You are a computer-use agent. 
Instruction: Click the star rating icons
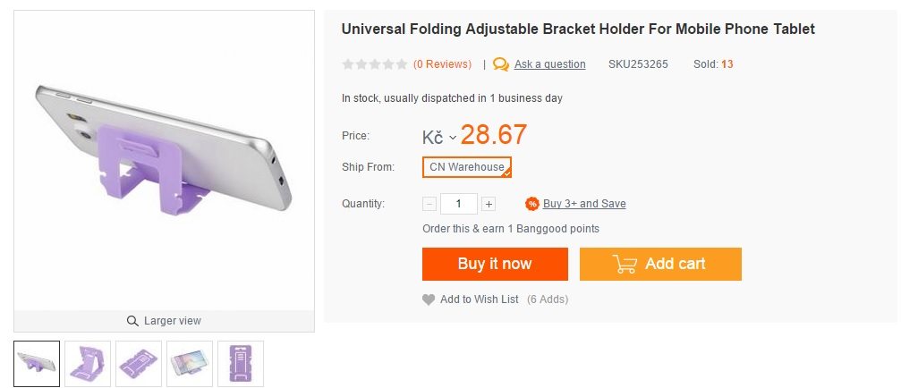(x=374, y=64)
